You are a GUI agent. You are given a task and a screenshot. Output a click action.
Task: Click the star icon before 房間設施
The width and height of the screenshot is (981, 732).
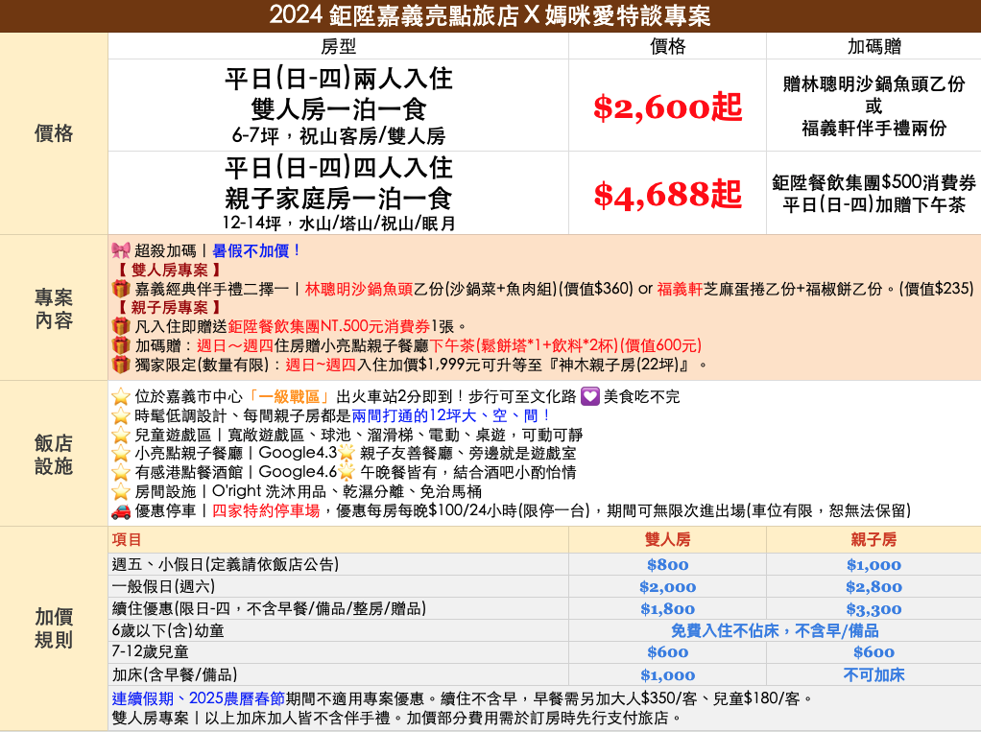121,491
